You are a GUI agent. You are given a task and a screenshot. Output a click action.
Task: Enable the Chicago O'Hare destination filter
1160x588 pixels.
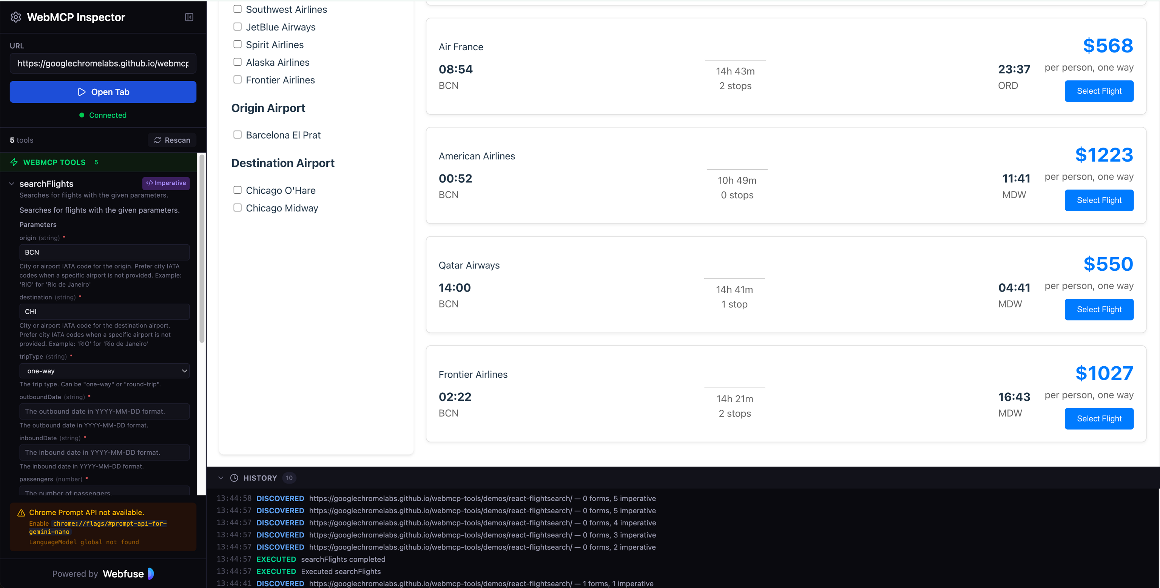[x=237, y=190]
